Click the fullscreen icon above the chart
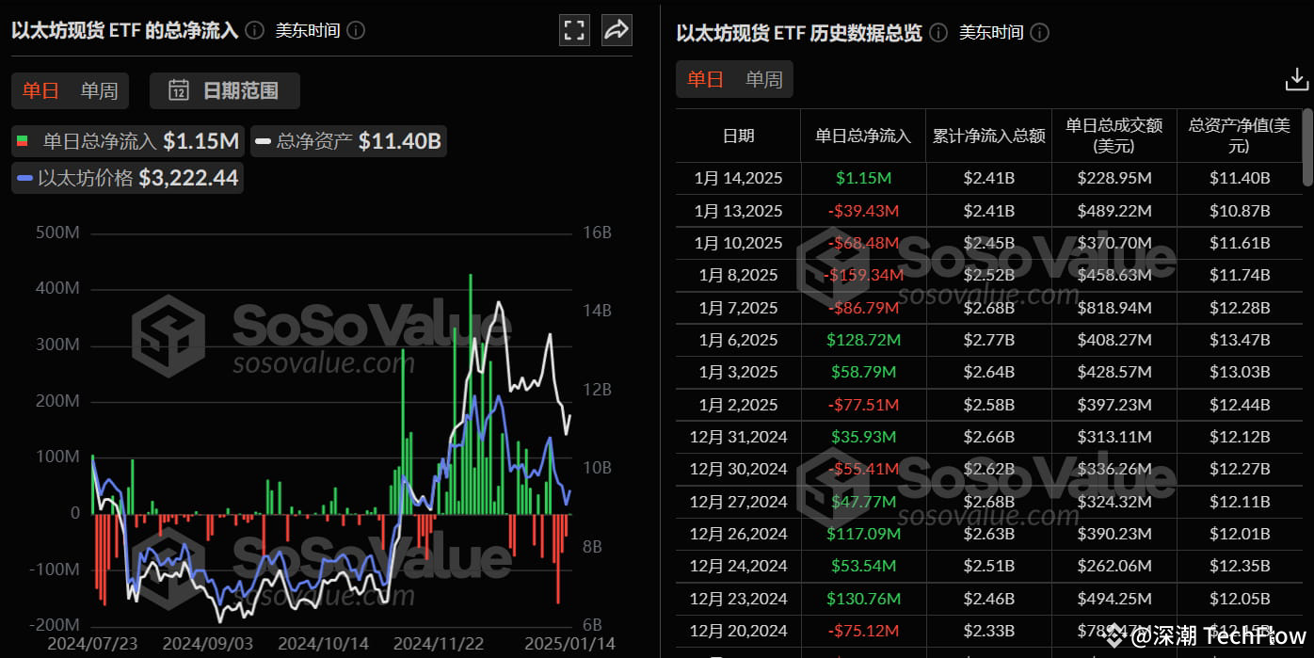The image size is (1314, 658). click(x=574, y=29)
